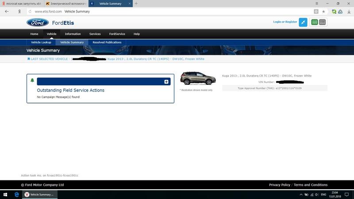The image size is (354, 199).
Task: Open the Windows Start menu
Action: coord(5,195)
